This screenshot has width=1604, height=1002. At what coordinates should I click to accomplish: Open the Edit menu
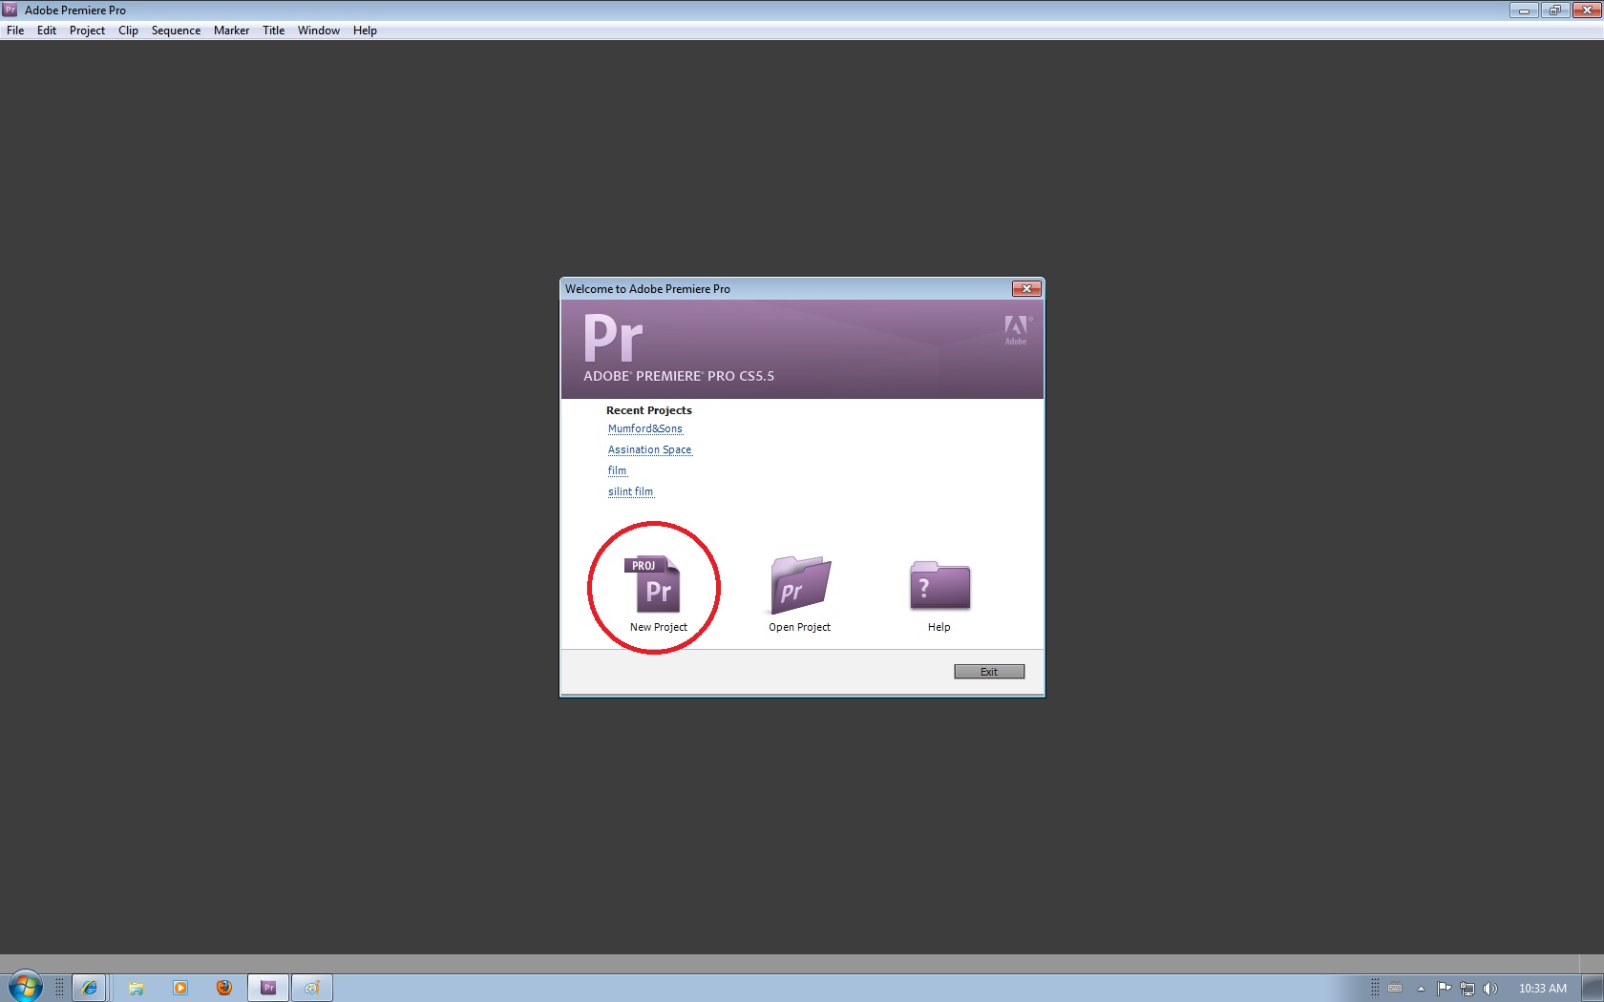(x=47, y=31)
